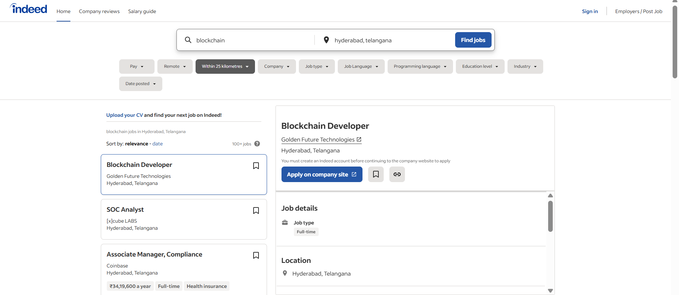This screenshot has height=295, width=679.
Task: Click the Indeed logo
Action: pos(29,9)
